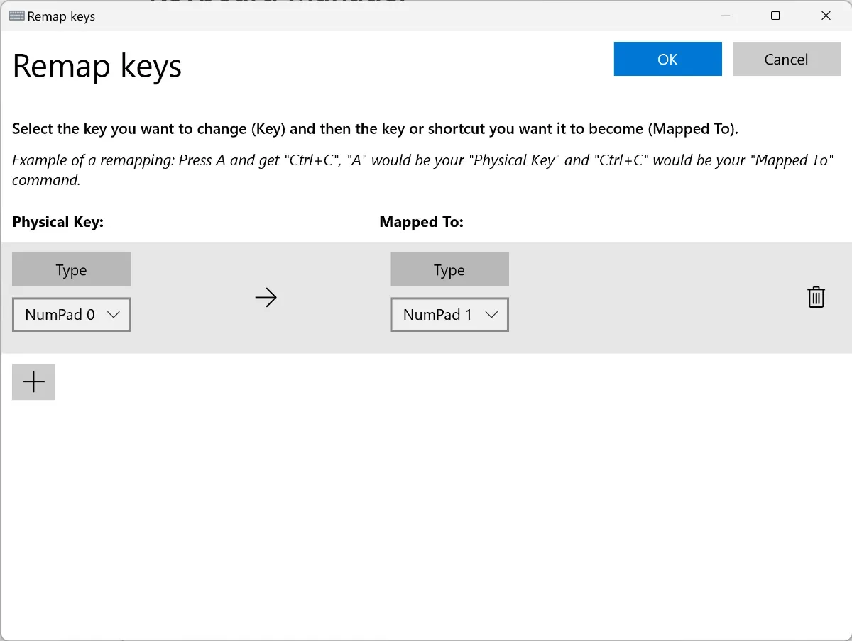Open the NumPad 0 physical key dropdown
The image size is (852, 641).
(72, 315)
